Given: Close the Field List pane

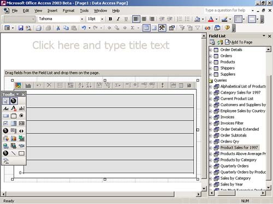Looking at the screenshot, I should pos(270,36).
